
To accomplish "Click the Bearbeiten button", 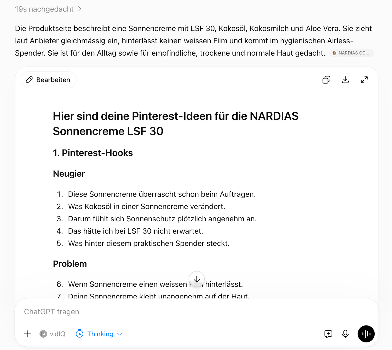I will (48, 80).
